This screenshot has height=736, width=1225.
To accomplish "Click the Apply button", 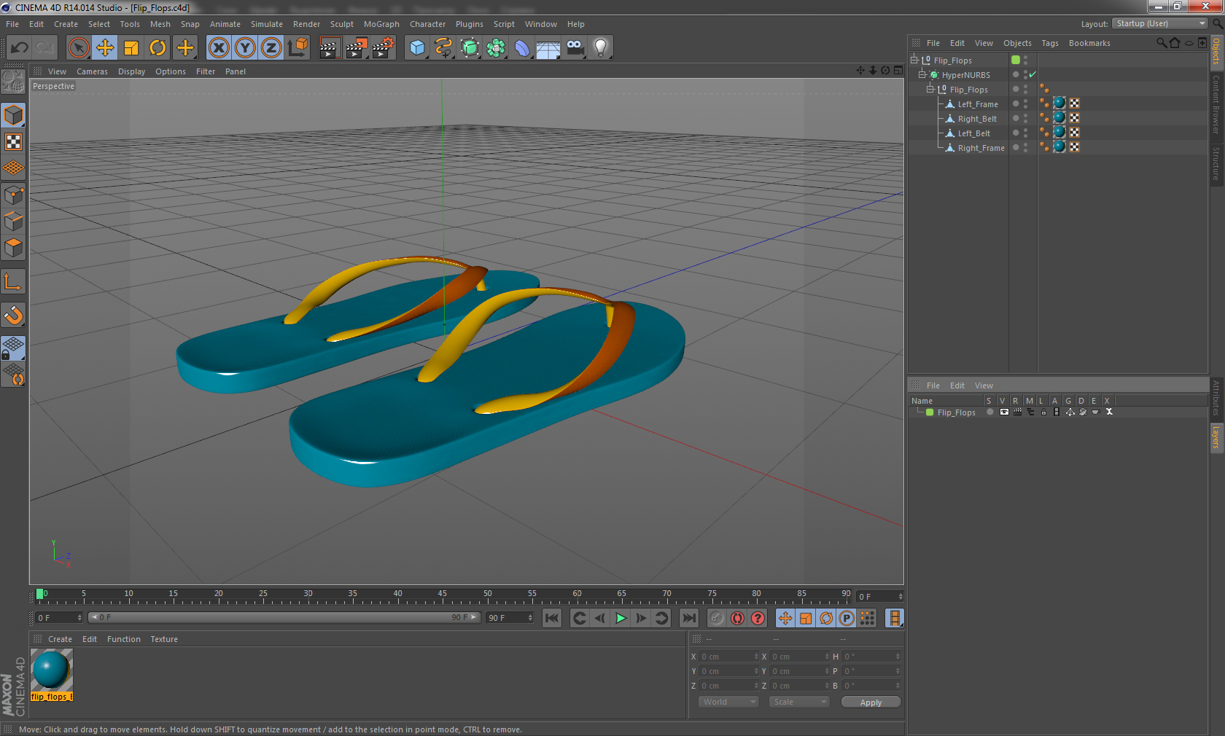I will 871,702.
